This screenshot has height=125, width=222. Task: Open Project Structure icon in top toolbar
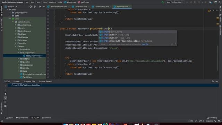point(211,2)
